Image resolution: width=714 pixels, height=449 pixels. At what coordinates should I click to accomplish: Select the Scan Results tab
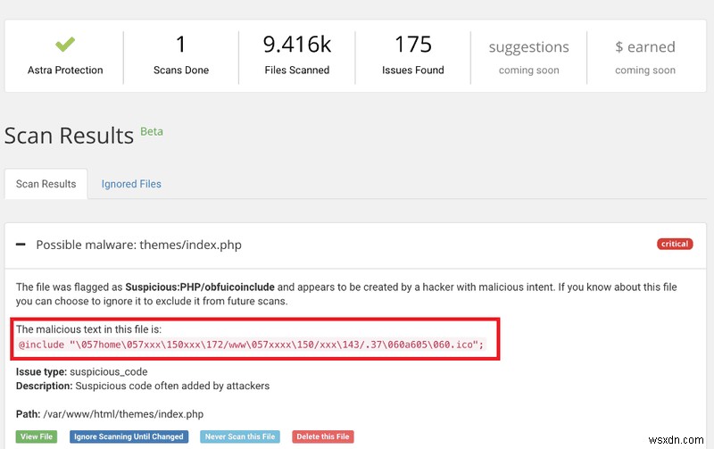(x=46, y=184)
